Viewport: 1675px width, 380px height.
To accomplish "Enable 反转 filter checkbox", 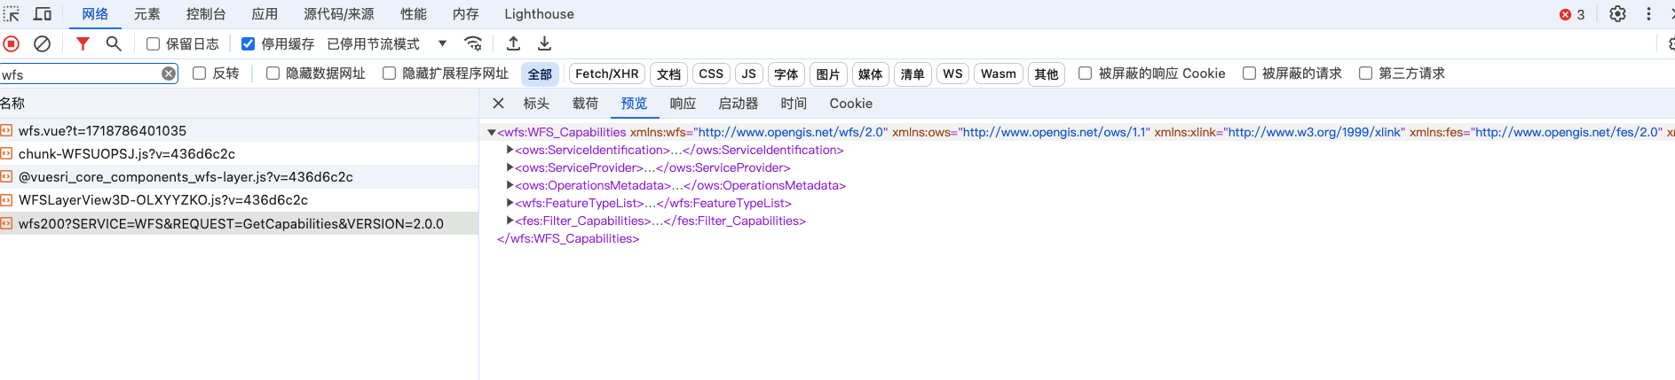I will tap(199, 74).
